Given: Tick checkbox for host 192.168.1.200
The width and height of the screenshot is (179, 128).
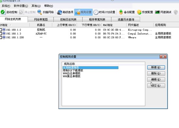Looking at the screenshot, I should (x=1, y=37).
